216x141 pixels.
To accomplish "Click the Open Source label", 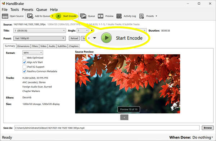I will coord(17,16).
